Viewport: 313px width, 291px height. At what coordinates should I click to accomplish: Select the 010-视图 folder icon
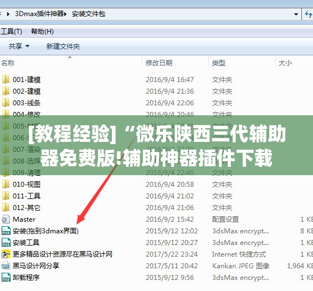(6, 184)
